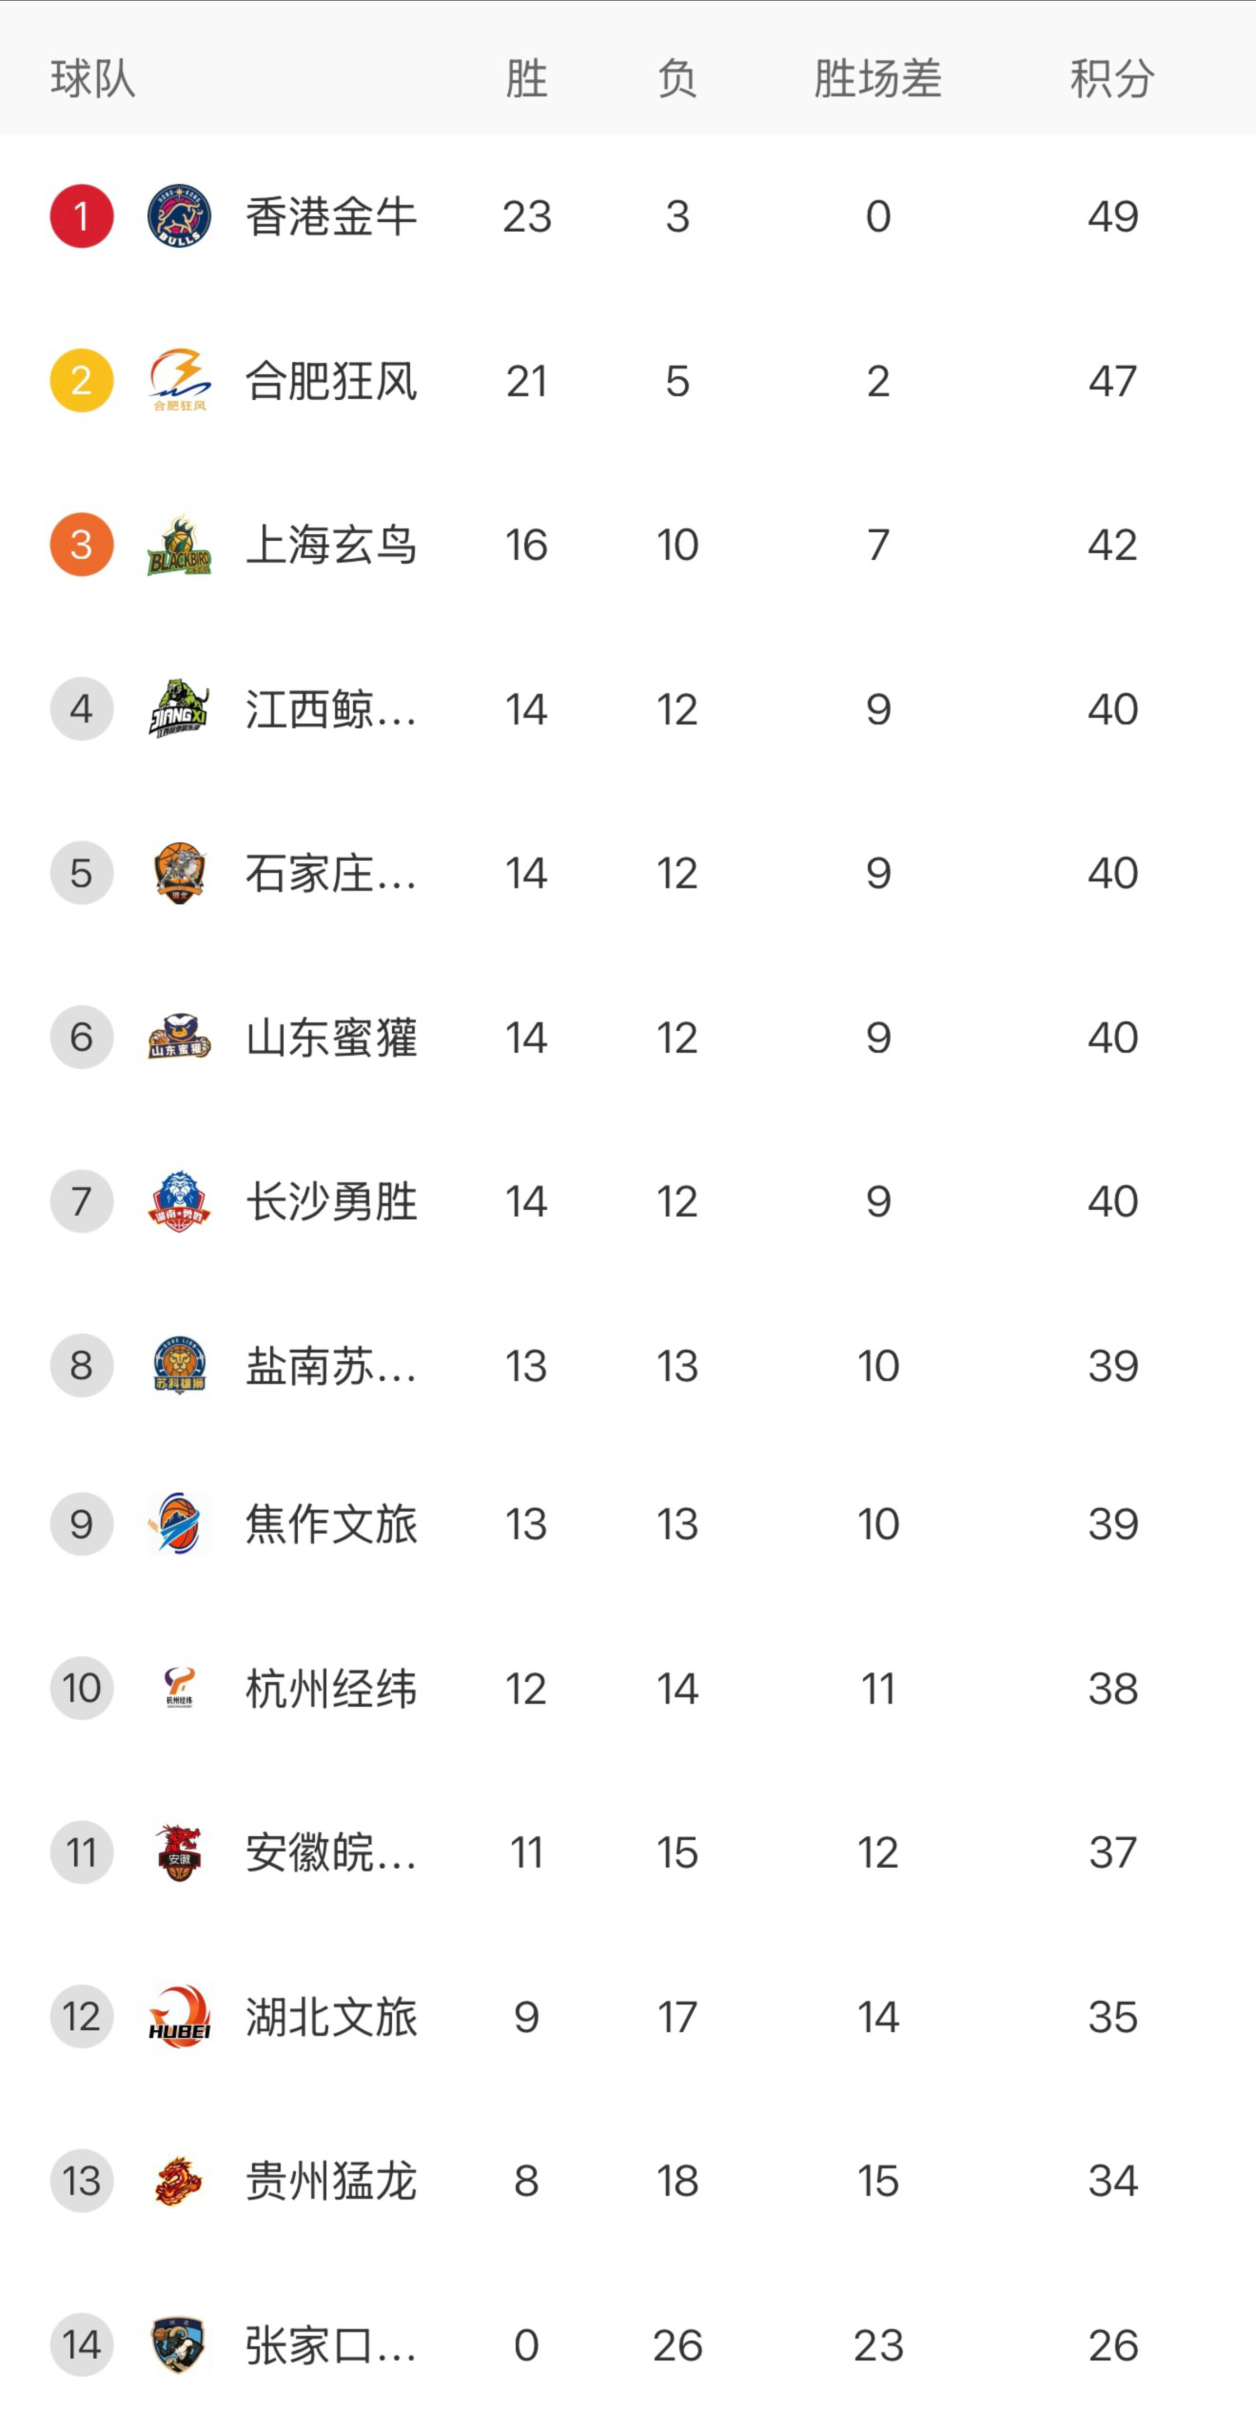This screenshot has height=2420, width=1256.
Task: Select the yellow rank 2 badge
Action: coord(82,380)
